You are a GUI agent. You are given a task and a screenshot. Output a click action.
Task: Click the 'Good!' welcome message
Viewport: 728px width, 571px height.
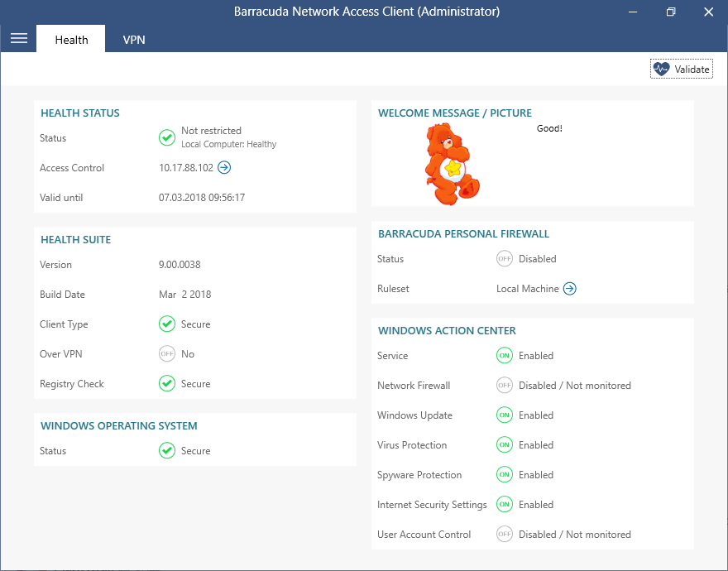click(x=549, y=128)
